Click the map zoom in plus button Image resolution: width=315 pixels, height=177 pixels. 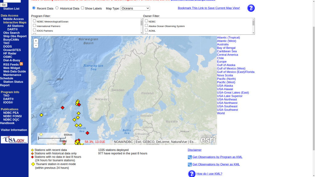(x=36, y=41)
